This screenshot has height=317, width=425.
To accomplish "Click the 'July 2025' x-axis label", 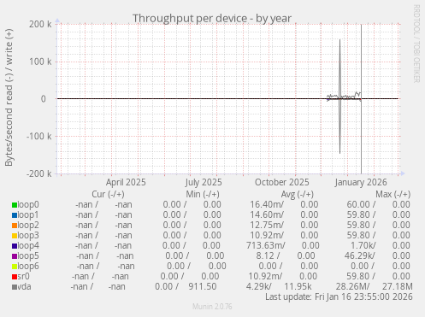I will [204, 182].
